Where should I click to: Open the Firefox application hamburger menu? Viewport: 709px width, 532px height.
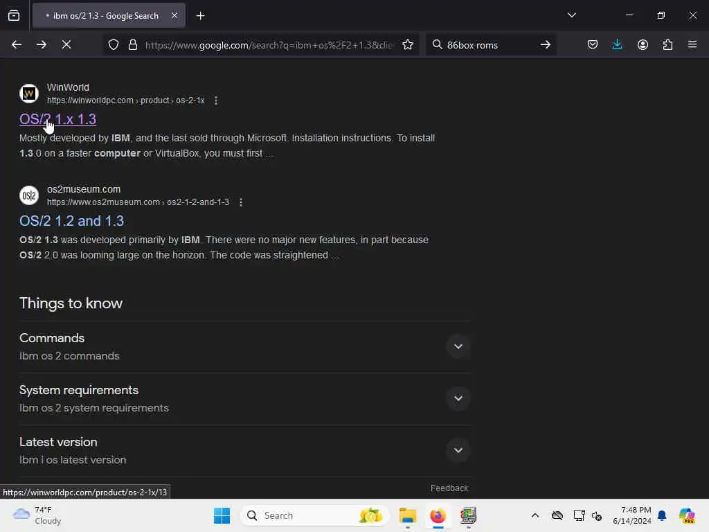(x=692, y=44)
